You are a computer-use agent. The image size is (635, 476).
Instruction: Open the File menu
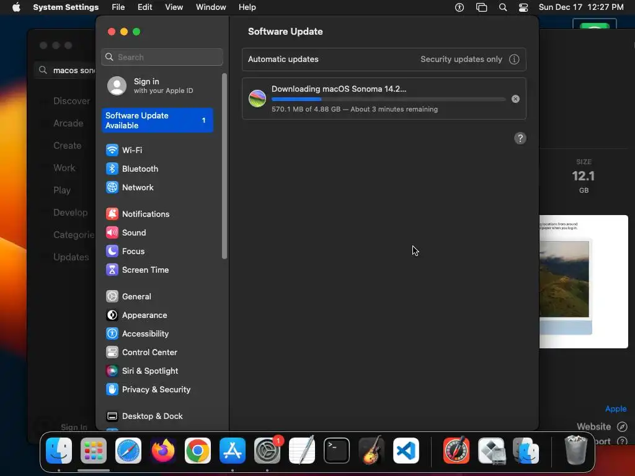click(x=118, y=7)
